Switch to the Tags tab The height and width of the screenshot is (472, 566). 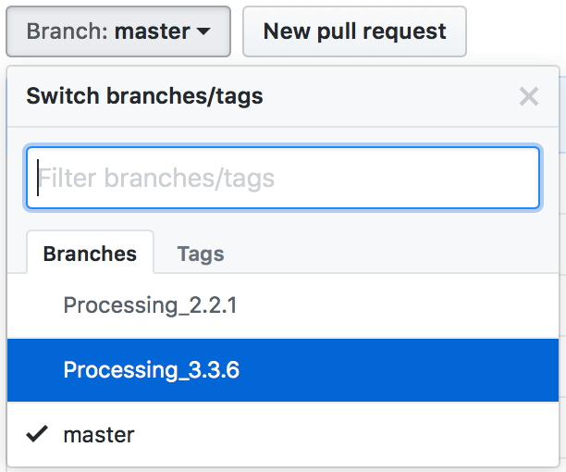201,254
